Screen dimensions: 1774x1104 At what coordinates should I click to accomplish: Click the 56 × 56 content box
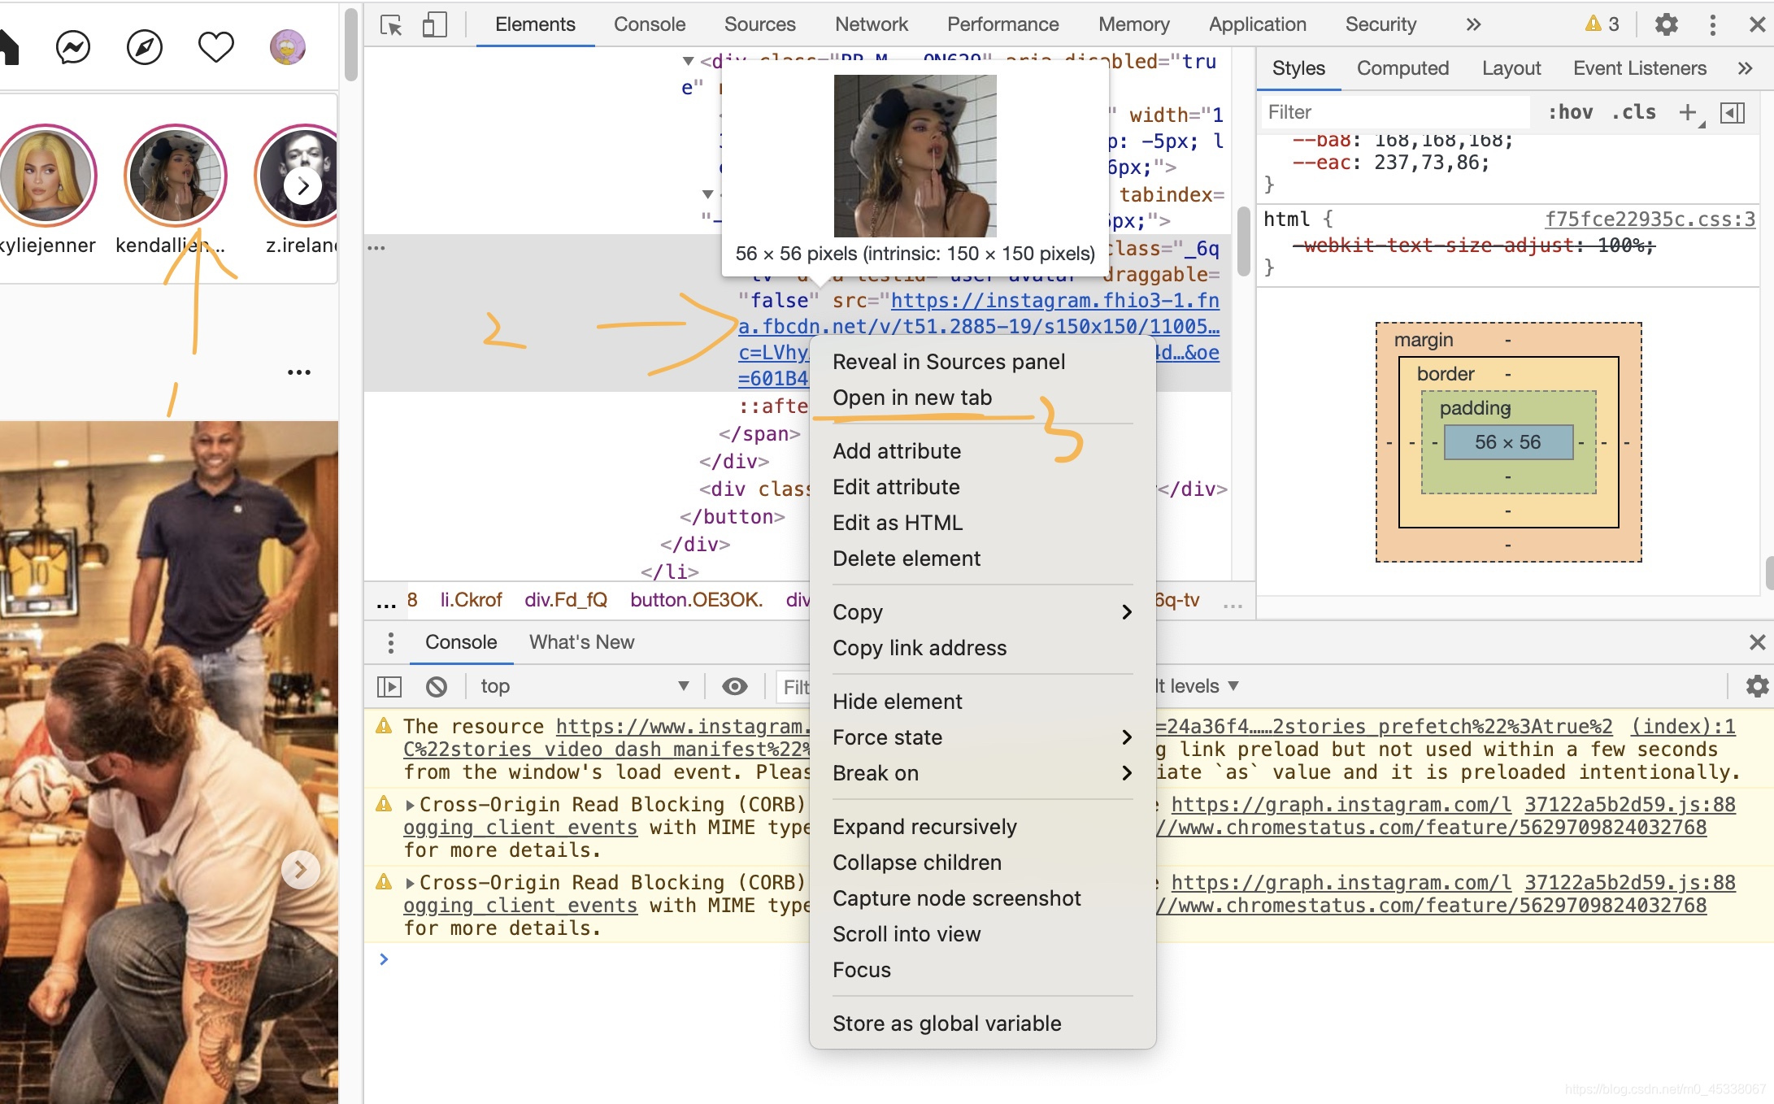(x=1508, y=442)
